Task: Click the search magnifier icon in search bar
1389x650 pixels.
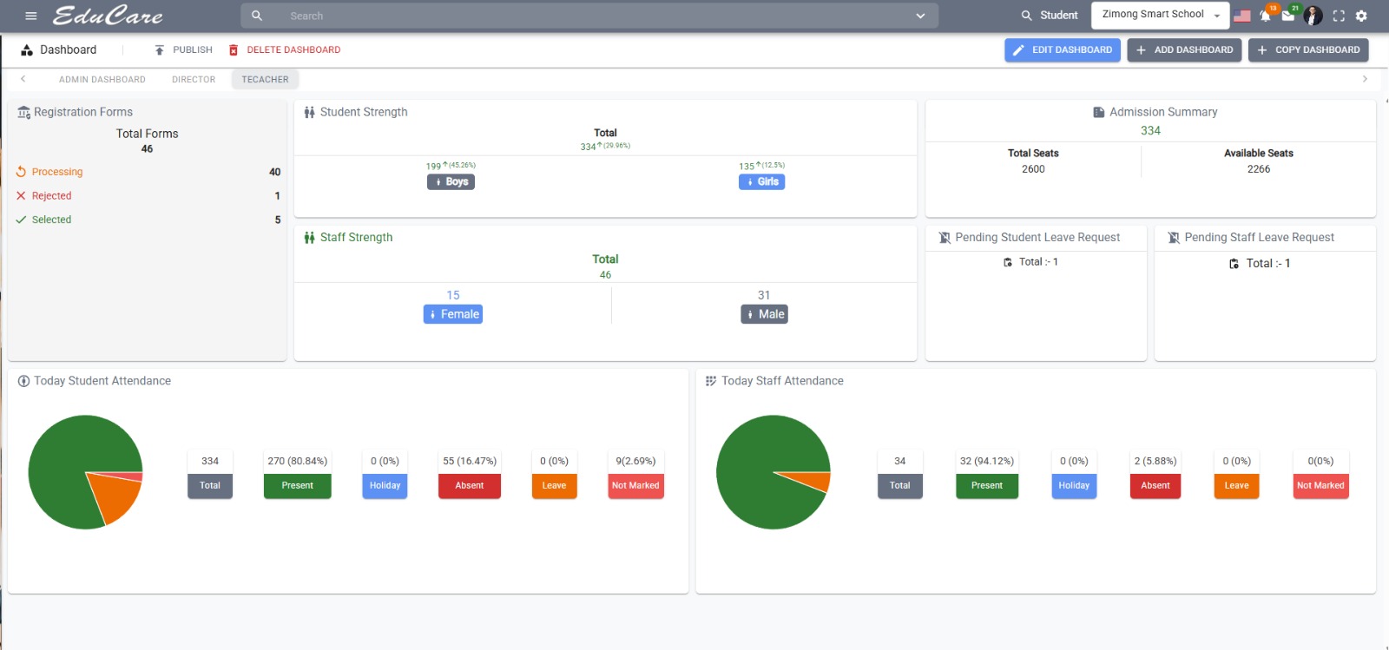Action: [x=257, y=16]
